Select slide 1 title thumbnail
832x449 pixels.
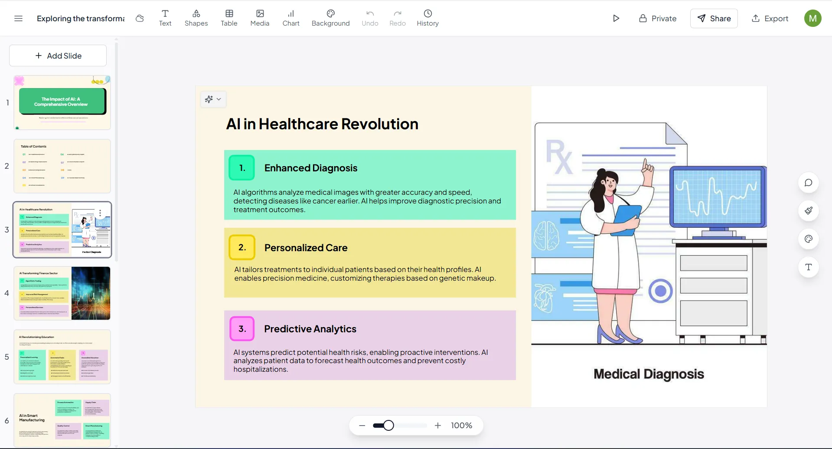point(62,103)
